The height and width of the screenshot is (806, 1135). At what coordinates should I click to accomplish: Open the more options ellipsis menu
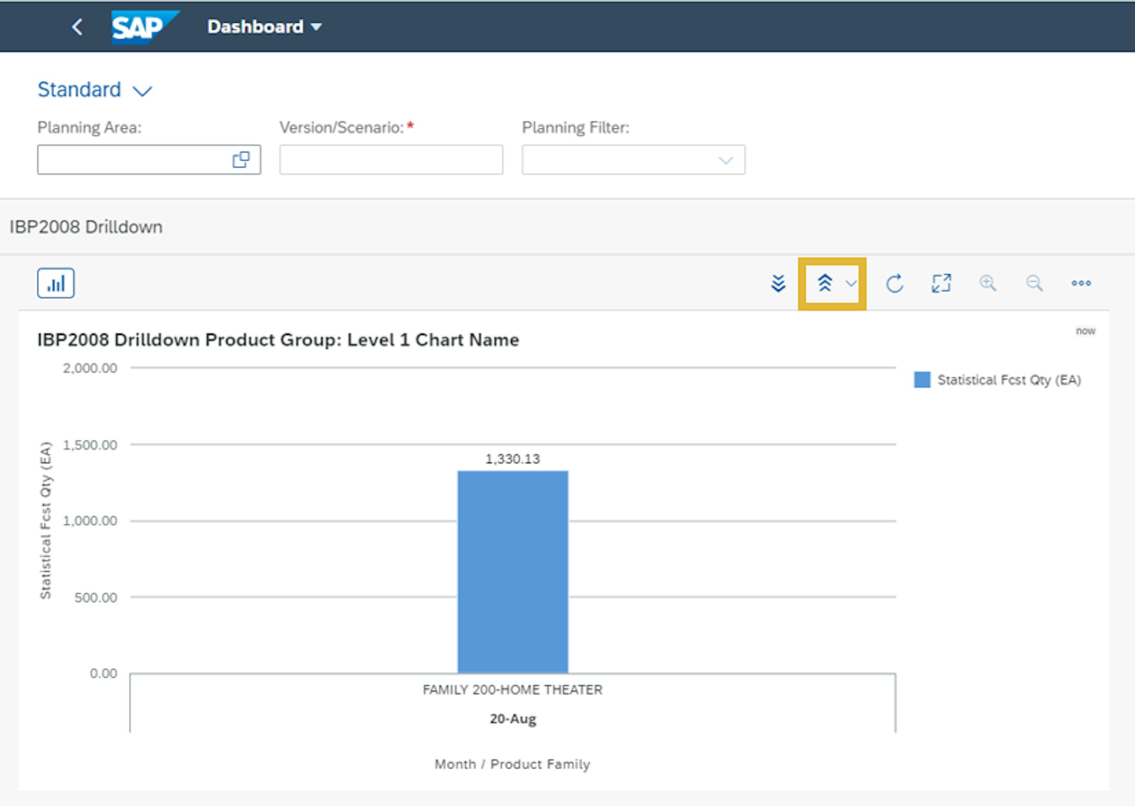click(1081, 283)
